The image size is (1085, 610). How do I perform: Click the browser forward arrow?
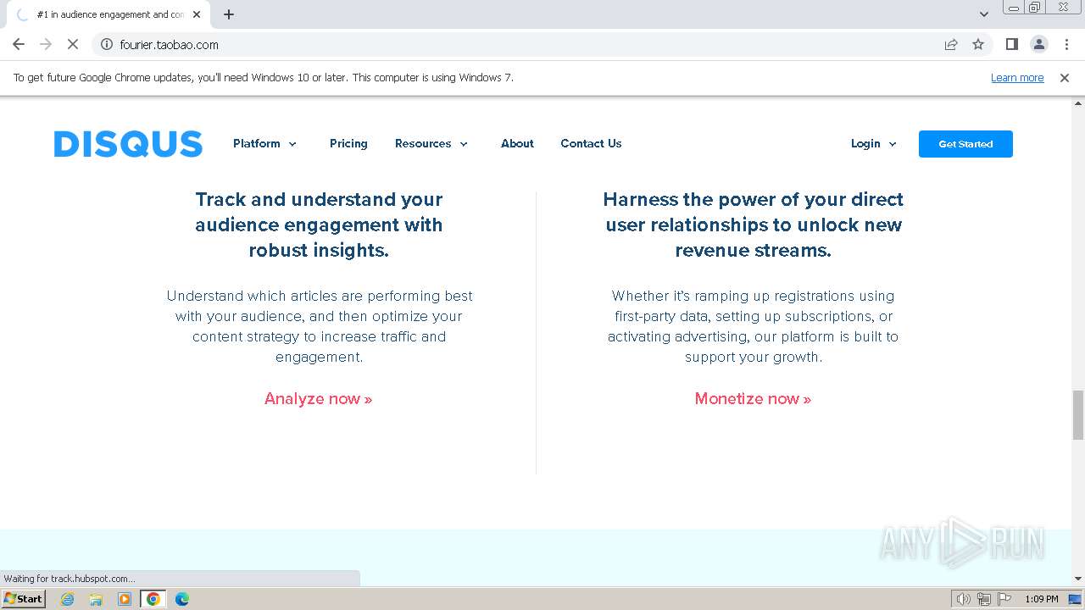(x=46, y=44)
